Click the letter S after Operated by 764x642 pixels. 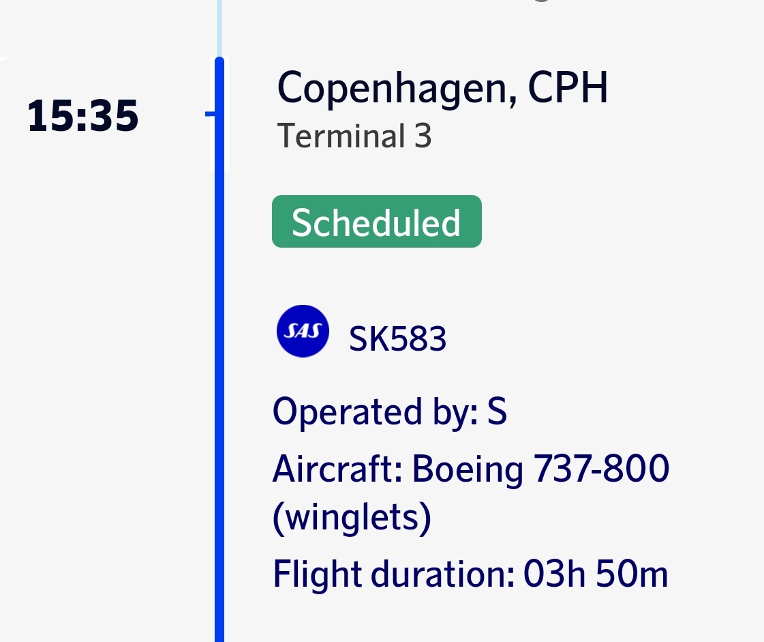[x=497, y=412]
